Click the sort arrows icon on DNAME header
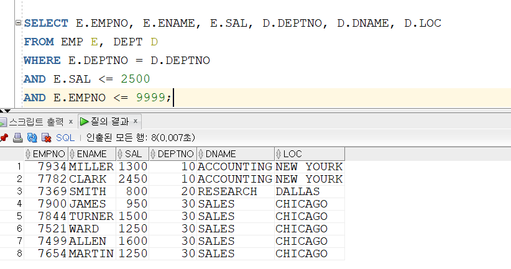Viewport: 511px width, 269px height. point(201,153)
